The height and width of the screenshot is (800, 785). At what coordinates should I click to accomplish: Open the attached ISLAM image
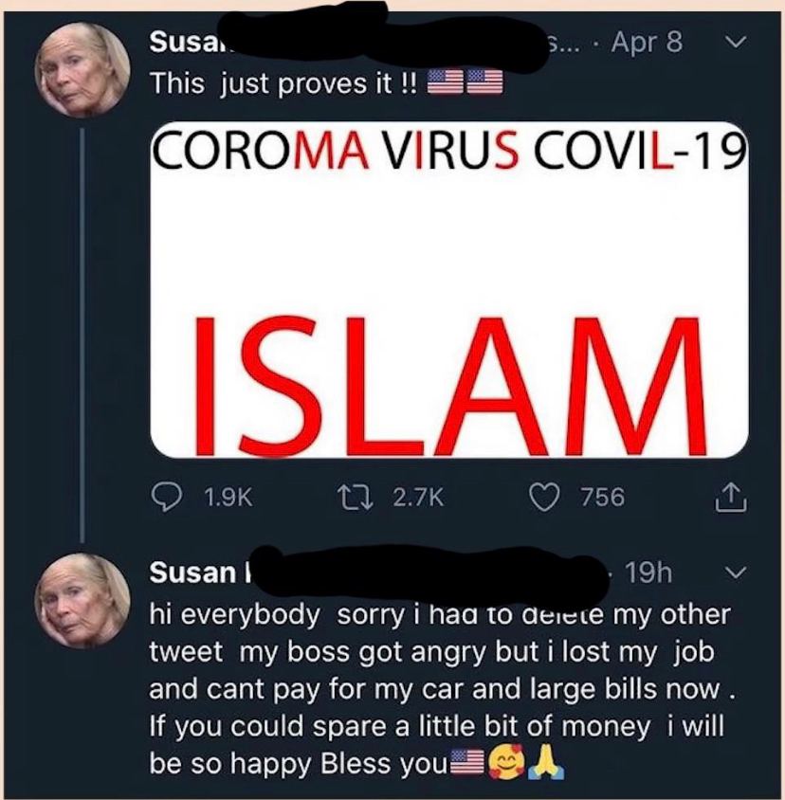[449, 290]
